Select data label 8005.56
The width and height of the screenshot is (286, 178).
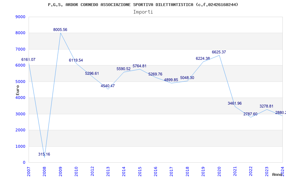[60, 30]
